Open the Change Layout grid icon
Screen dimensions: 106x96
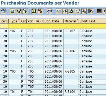(99, 11)
